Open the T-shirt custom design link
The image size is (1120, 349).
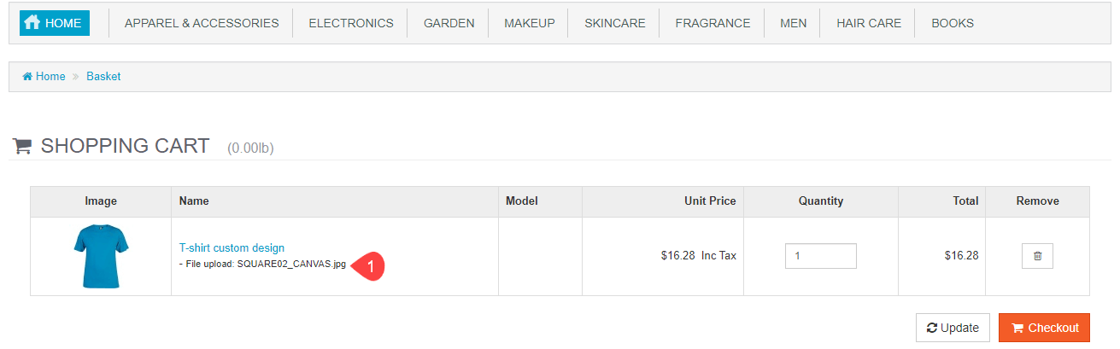tap(232, 248)
